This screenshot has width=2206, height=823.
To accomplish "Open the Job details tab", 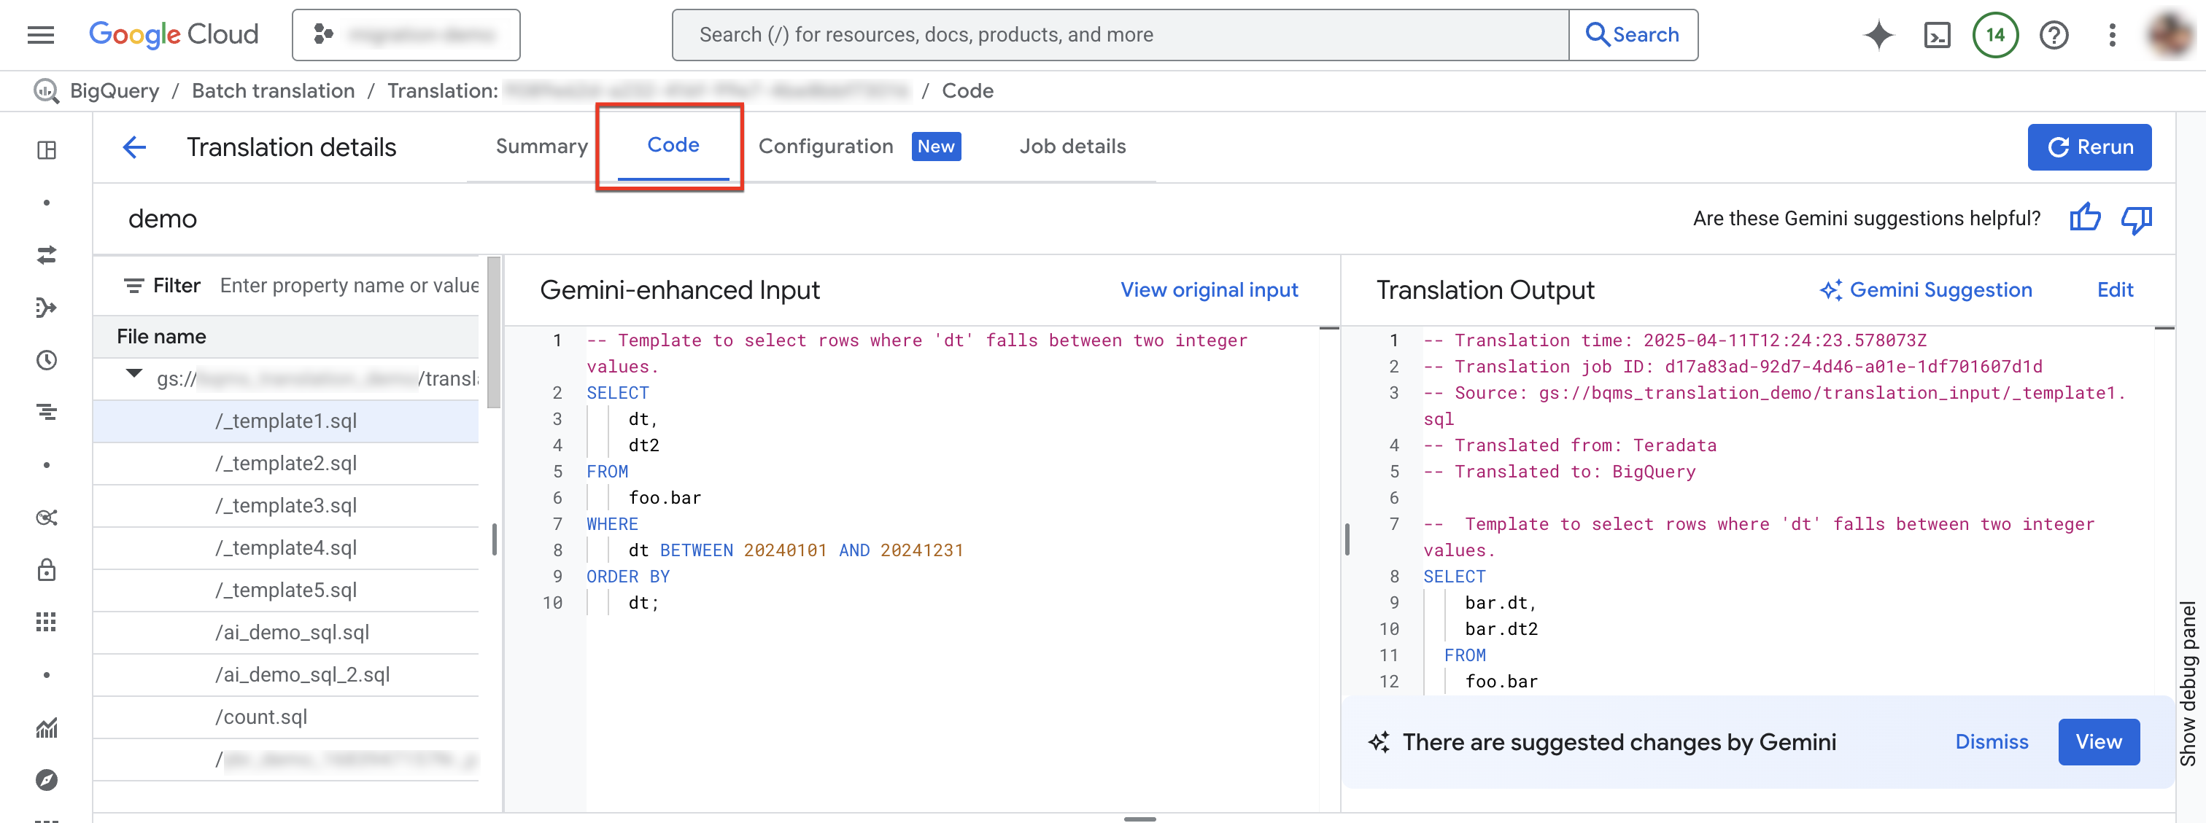I will click(1072, 147).
